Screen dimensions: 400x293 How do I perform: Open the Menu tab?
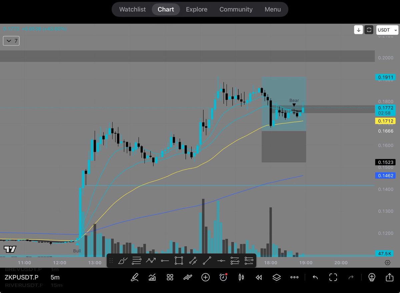[273, 9]
